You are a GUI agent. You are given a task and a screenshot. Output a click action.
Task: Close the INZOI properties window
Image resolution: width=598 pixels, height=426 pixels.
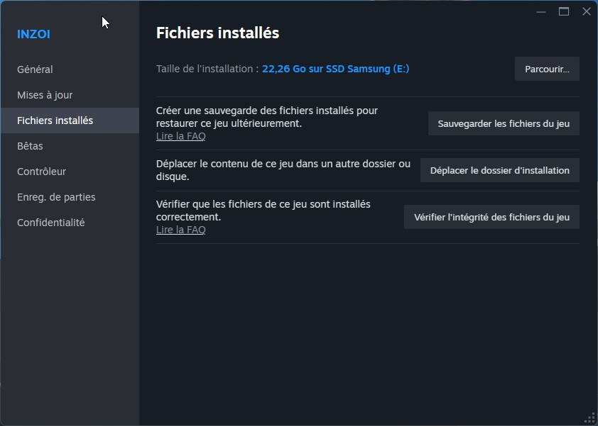(586, 11)
